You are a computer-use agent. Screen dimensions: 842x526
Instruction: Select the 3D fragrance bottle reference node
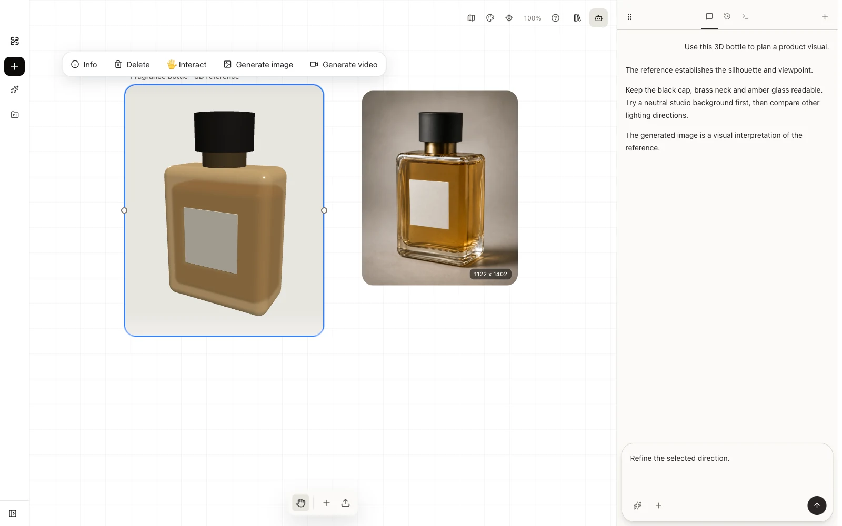(224, 210)
